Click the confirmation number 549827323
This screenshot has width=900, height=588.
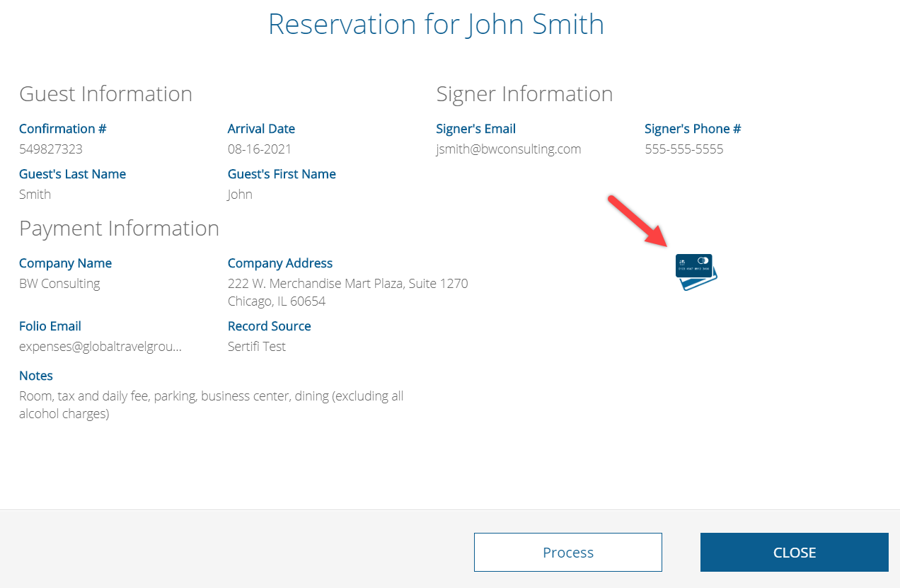coord(51,149)
